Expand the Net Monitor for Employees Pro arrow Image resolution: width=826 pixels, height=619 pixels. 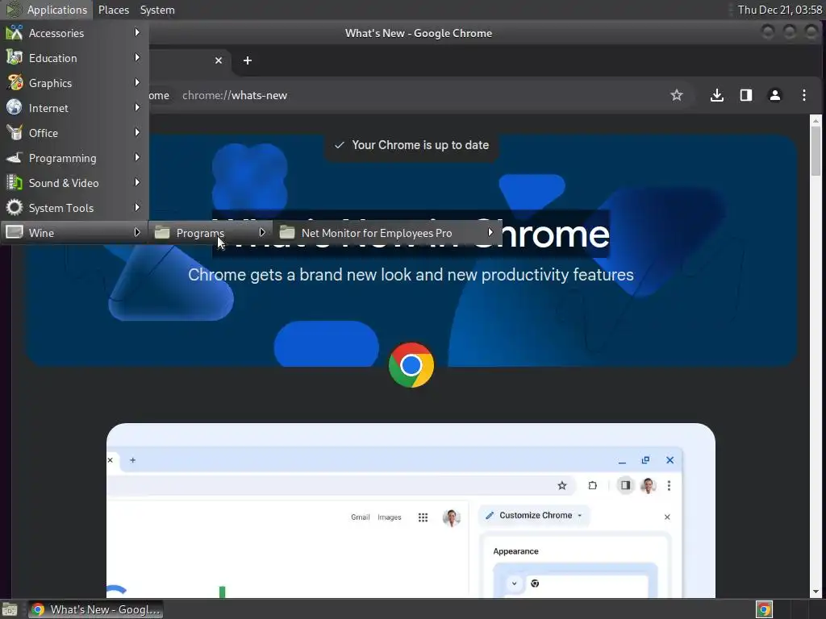pyautogui.click(x=490, y=232)
